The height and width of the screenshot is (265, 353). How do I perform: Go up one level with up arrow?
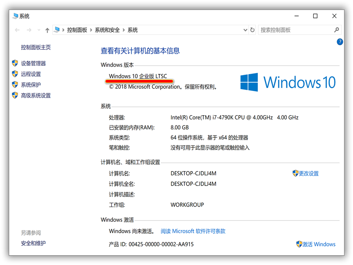point(47,30)
